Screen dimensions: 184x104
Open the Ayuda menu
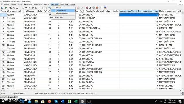tap(73, 5)
